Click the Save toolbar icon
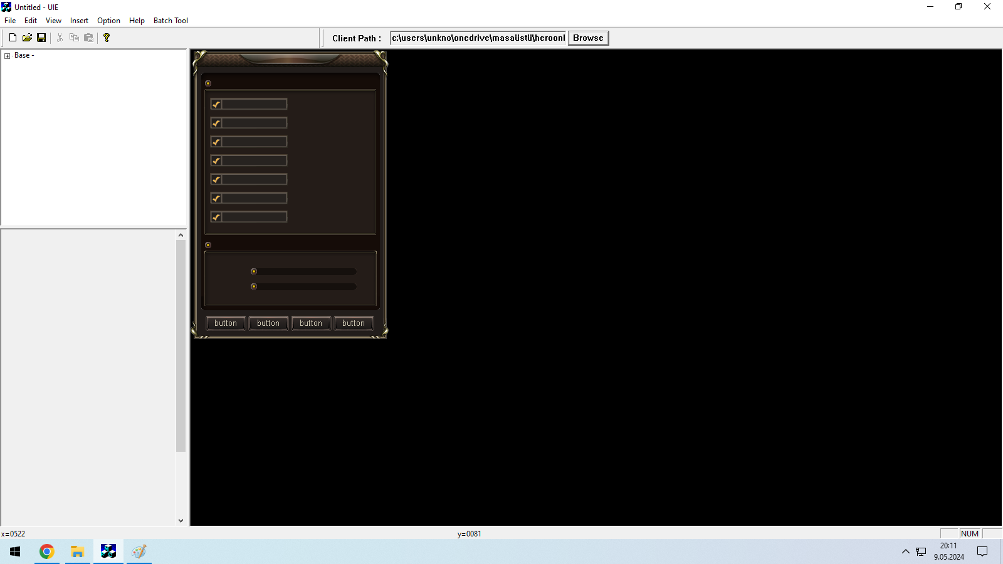The width and height of the screenshot is (1003, 564). pyautogui.click(x=41, y=38)
